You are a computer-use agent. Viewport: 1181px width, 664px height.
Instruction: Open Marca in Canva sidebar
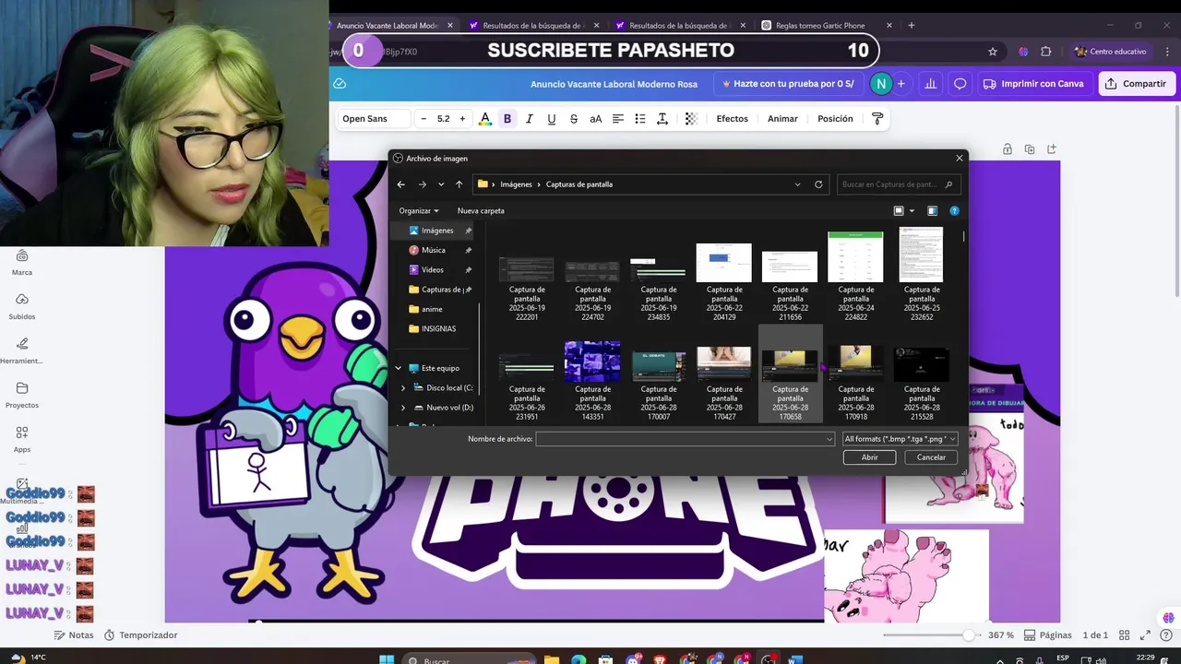point(22,262)
